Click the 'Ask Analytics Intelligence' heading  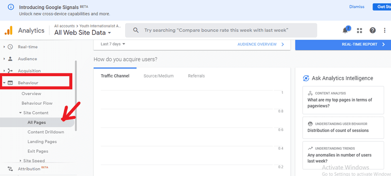point(343,78)
